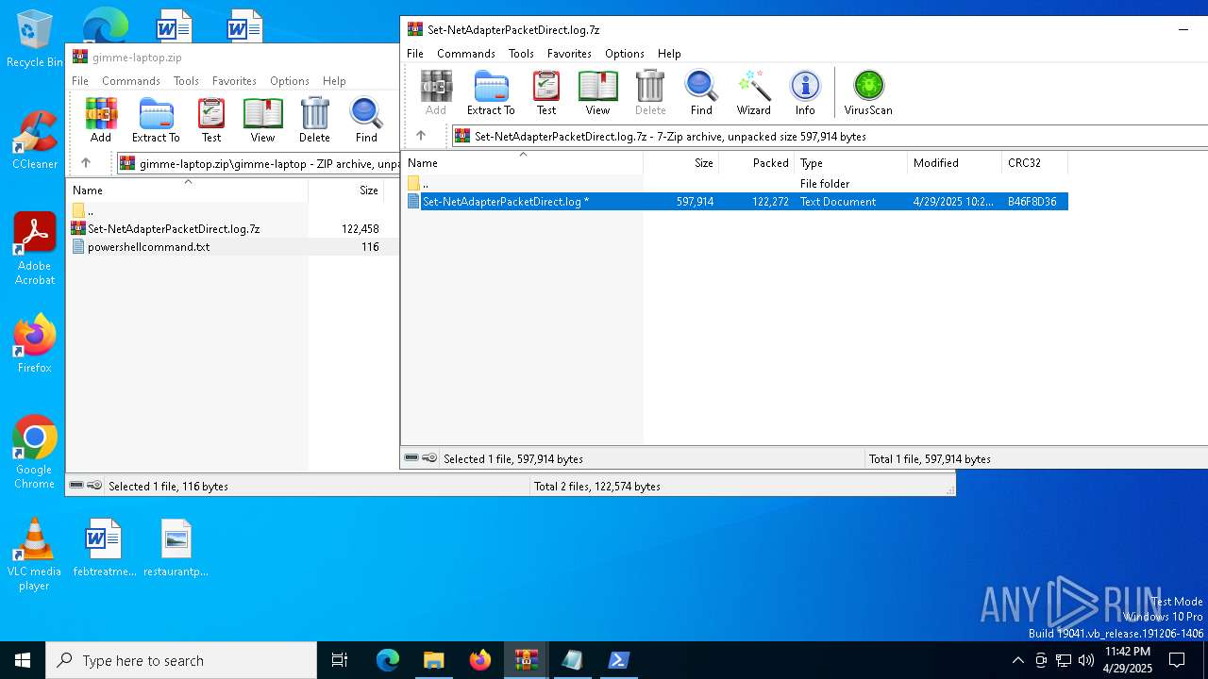Screen dimensions: 1208x679
Task: Click address path field in .7z window
Action: click(x=830, y=136)
